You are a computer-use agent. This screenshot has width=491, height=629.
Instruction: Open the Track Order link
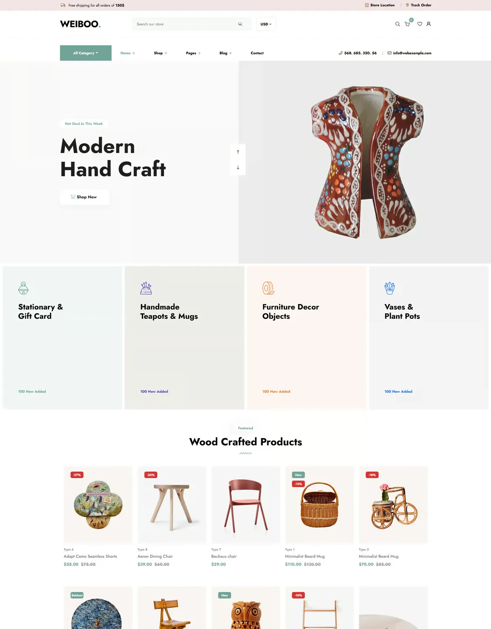coord(418,5)
